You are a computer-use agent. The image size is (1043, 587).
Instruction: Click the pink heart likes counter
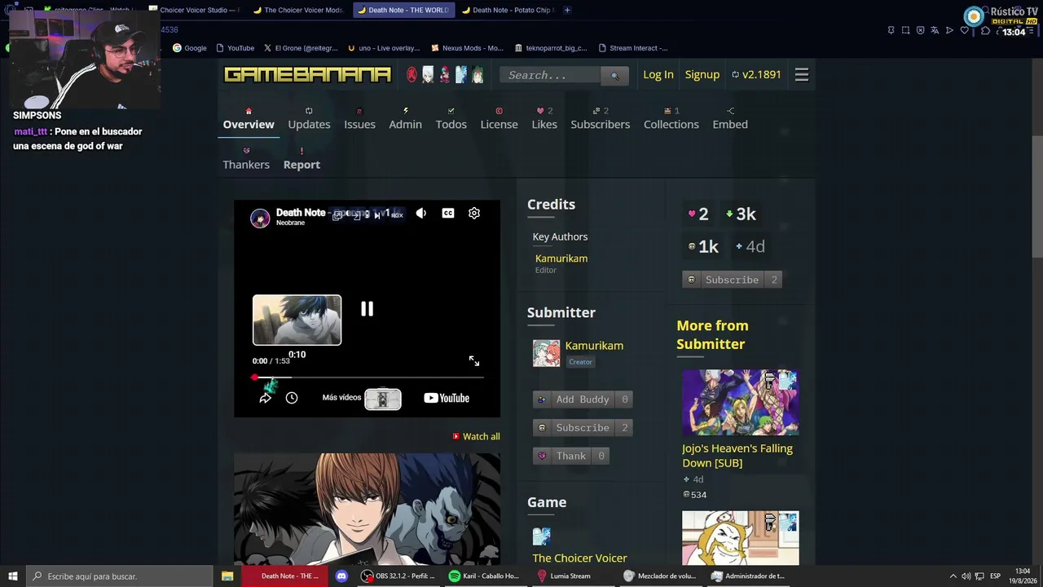pos(698,214)
